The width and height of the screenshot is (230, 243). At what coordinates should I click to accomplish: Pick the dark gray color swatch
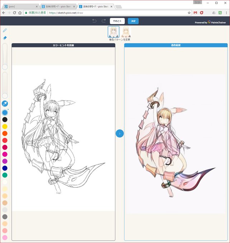click(x=5, y=217)
